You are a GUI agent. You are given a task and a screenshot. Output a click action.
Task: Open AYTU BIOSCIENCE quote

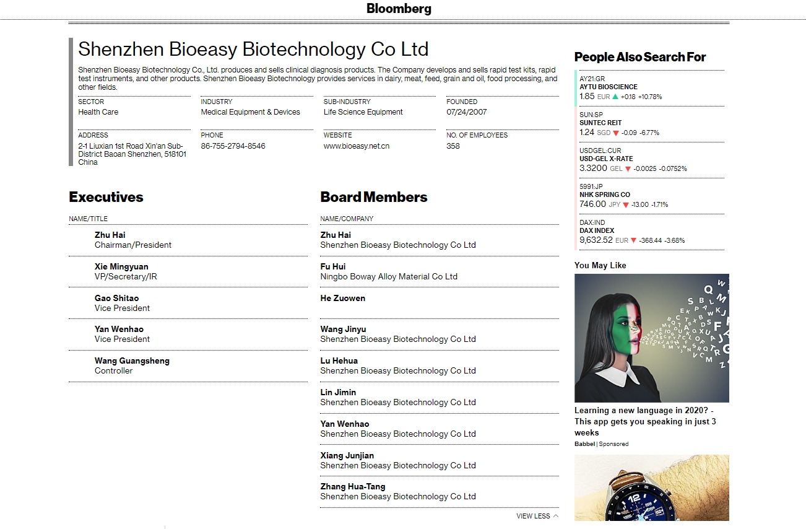coord(608,87)
